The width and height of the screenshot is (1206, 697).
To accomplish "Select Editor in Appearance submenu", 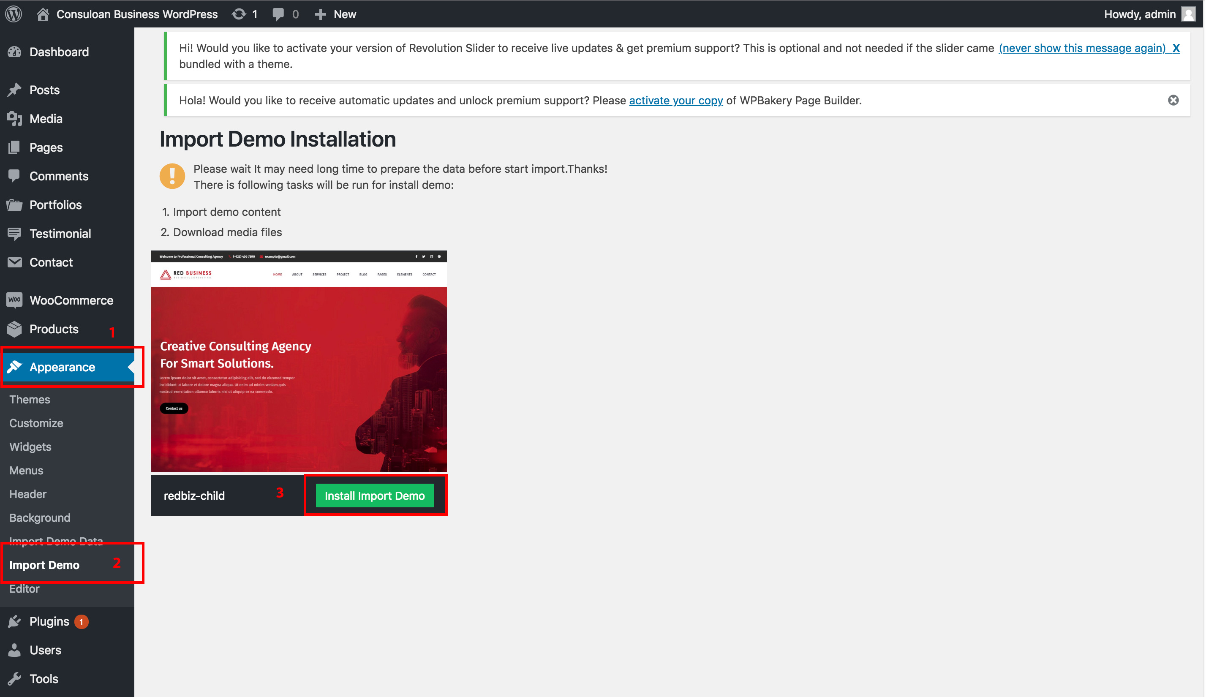I will click(25, 589).
